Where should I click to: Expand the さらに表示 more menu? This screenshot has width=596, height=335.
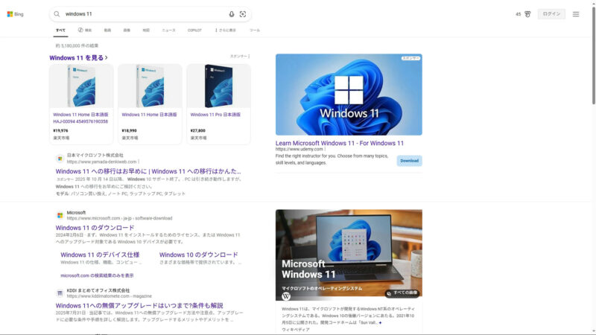[225, 31]
